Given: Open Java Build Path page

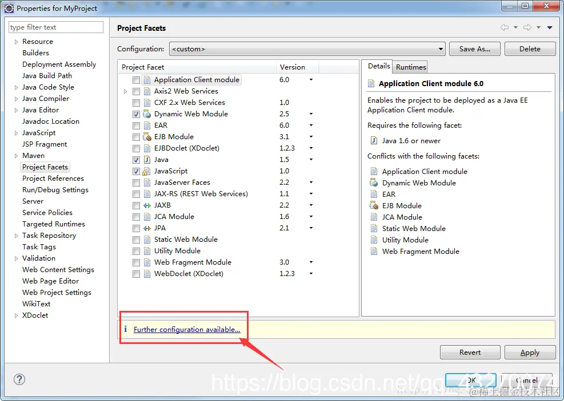Looking at the screenshot, I should point(47,76).
